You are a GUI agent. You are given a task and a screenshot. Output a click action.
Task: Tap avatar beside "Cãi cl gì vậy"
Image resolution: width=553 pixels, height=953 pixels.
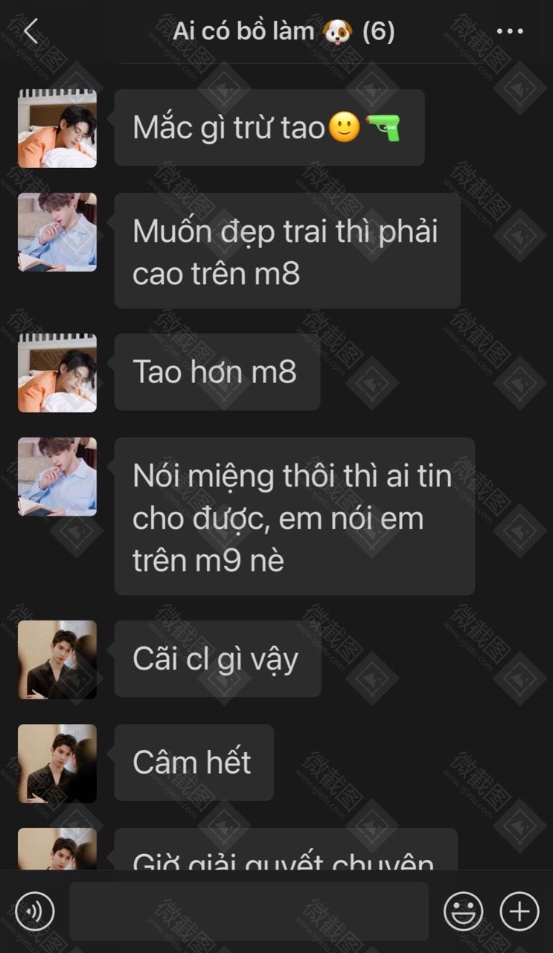57,660
